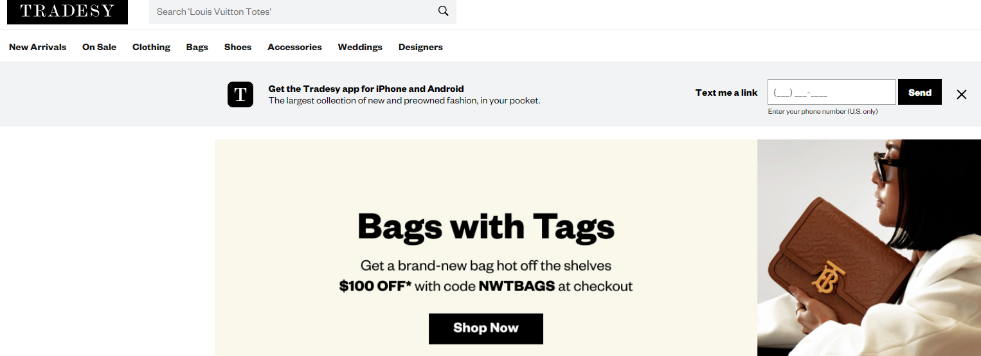Viewport: 981px width, 356px height.
Task: Click the Shop Now button
Action: [x=485, y=328]
